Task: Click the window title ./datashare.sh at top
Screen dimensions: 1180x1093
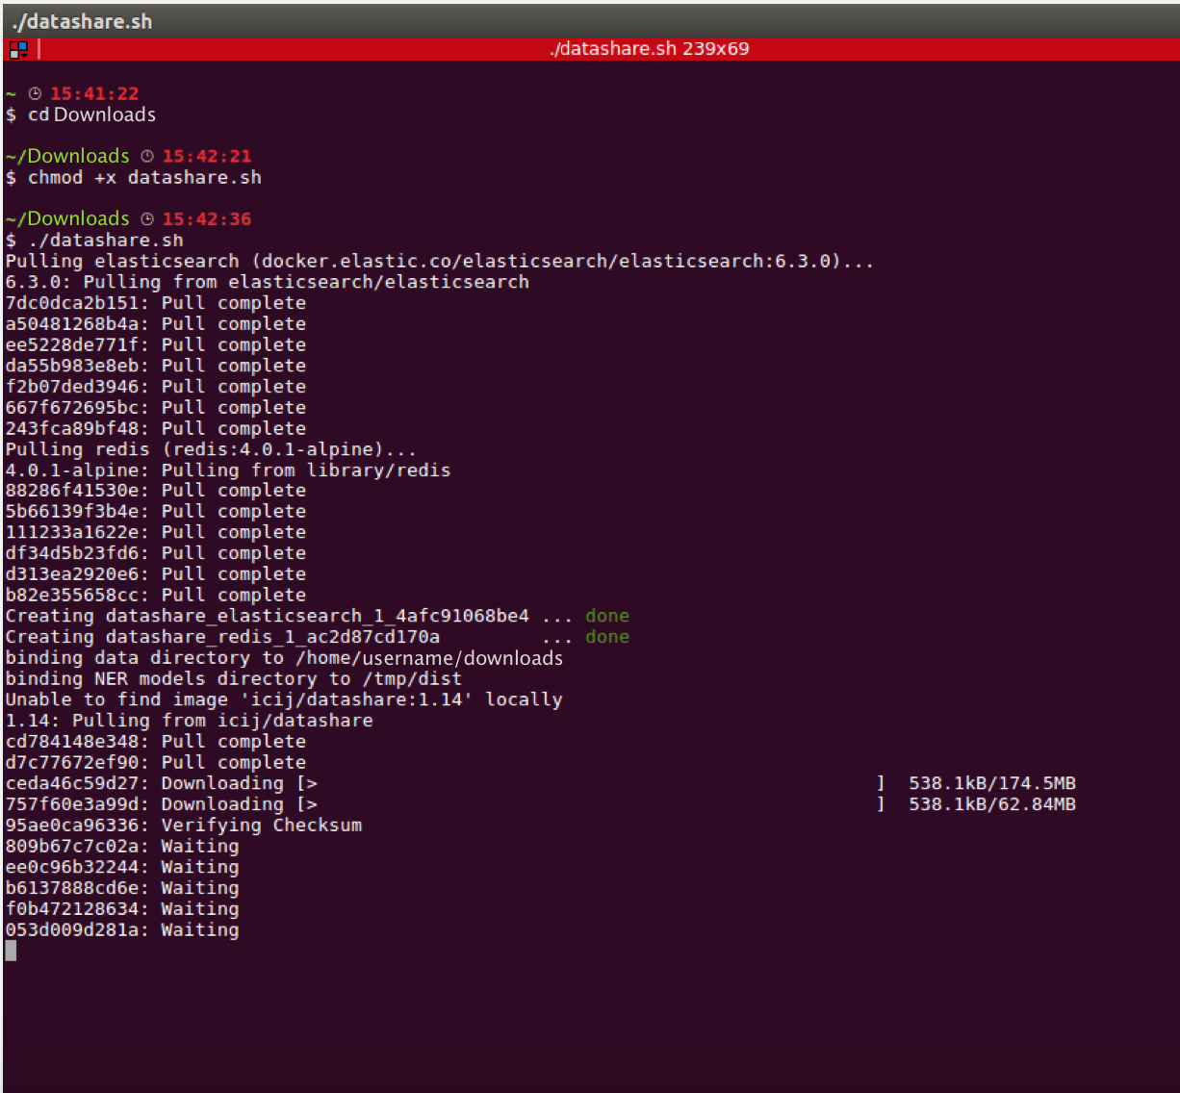Action: pos(82,21)
